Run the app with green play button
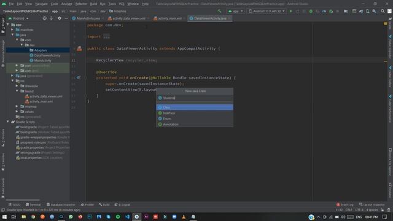Viewport: 393px width, 221px height. [x=290, y=11]
